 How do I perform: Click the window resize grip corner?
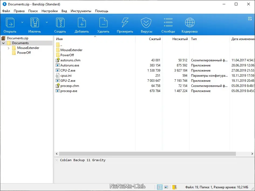click(253, 189)
